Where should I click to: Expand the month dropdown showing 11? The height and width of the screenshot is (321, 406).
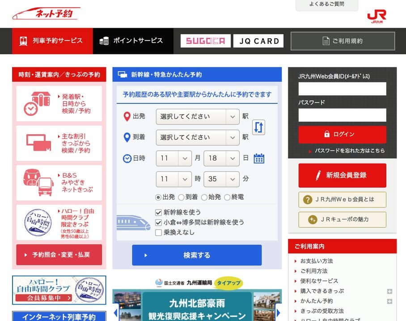pos(173,158)
